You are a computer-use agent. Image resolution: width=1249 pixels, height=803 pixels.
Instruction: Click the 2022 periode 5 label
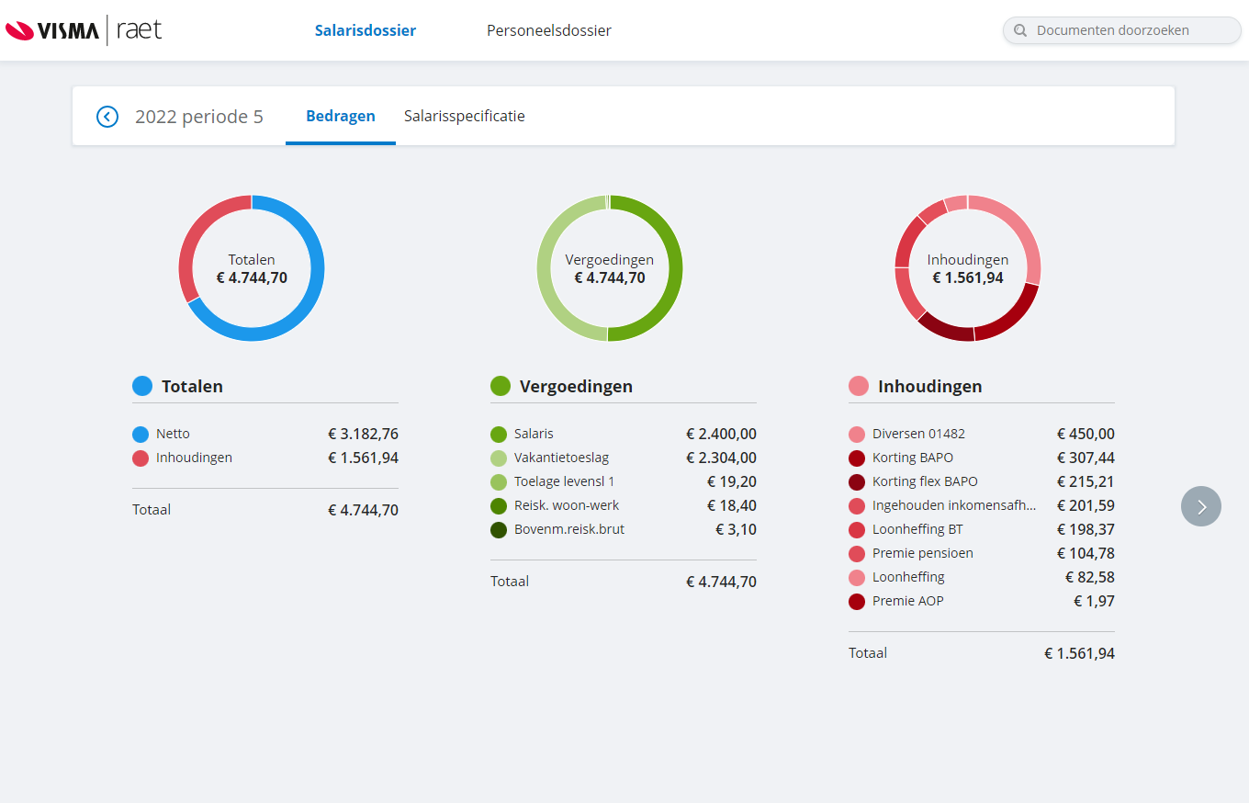pyautogui.click(x=199, y=116)
